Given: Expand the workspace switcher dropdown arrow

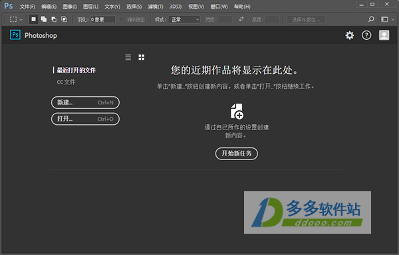Looking at the screenshot, I should tap(393, 19).
